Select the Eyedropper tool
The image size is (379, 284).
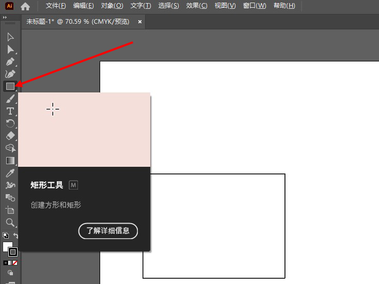[x=10, y=173]
